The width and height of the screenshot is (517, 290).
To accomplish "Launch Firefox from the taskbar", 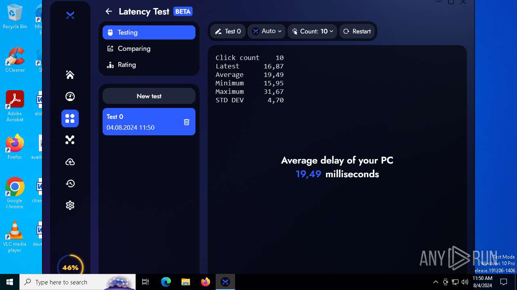I will point(205,282).
